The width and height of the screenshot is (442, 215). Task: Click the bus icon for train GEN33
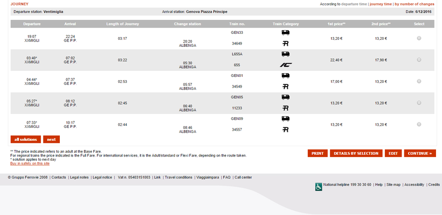[x=286, y=33]
